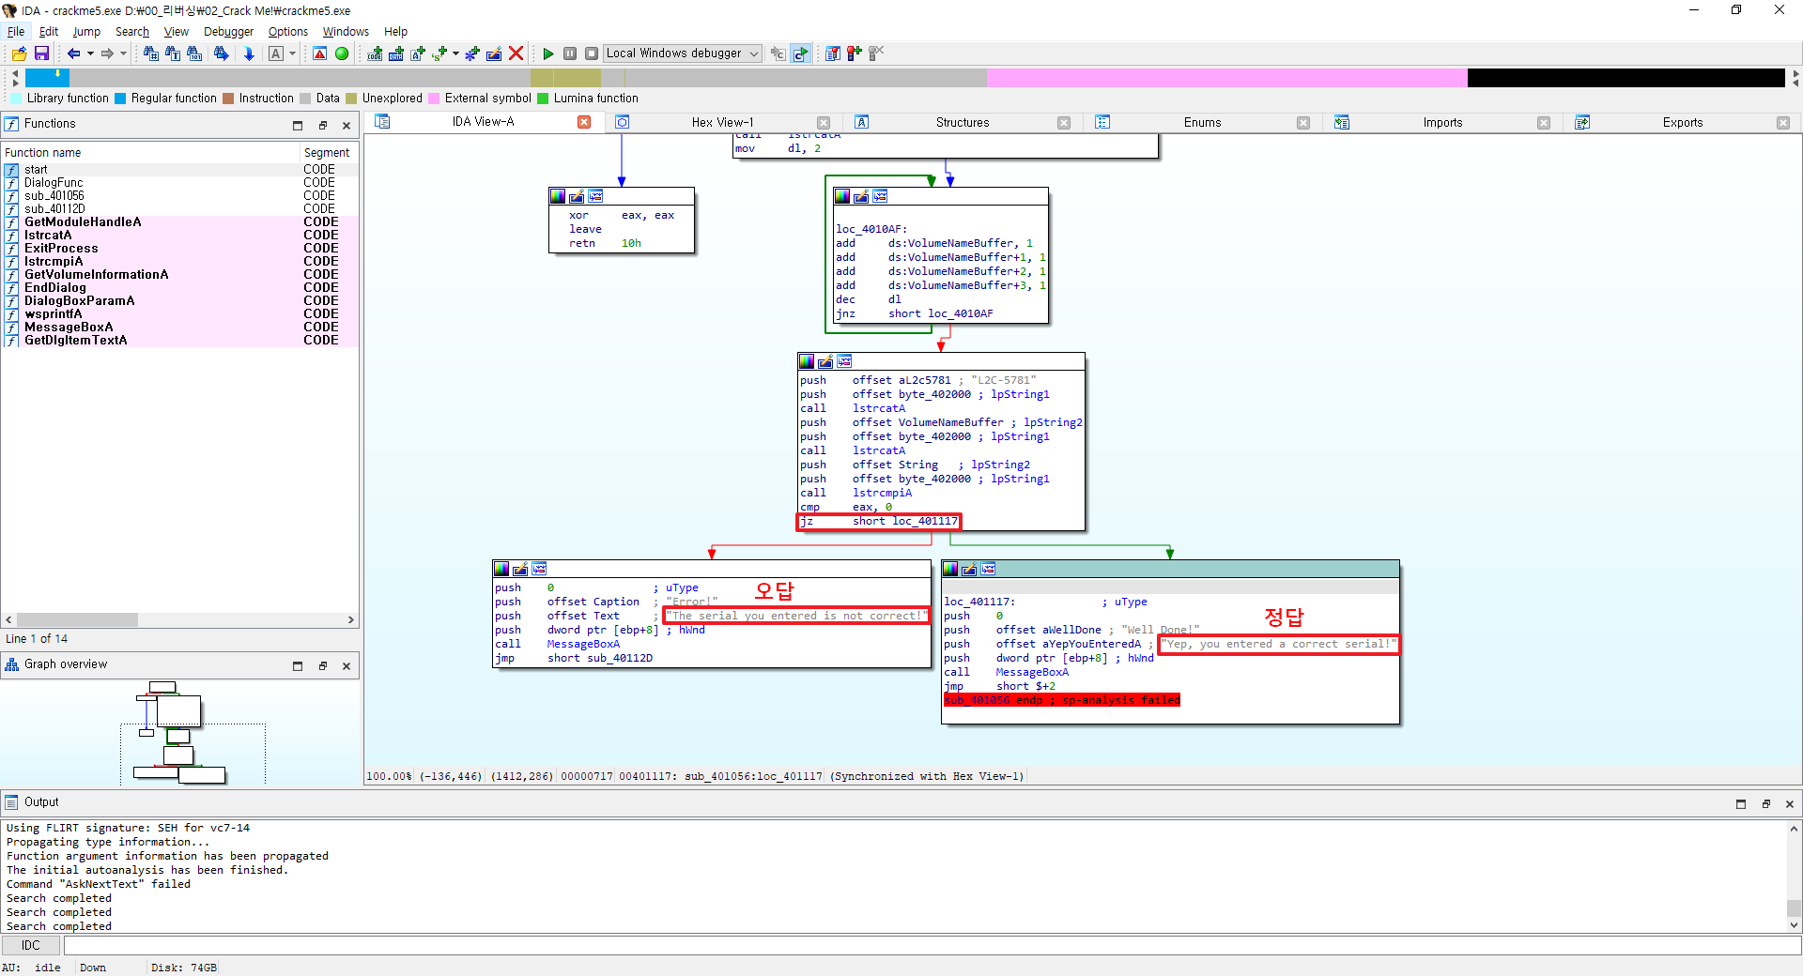
Task: Select lstrcmpiA in functions list
Action: [x=179, y=261]
